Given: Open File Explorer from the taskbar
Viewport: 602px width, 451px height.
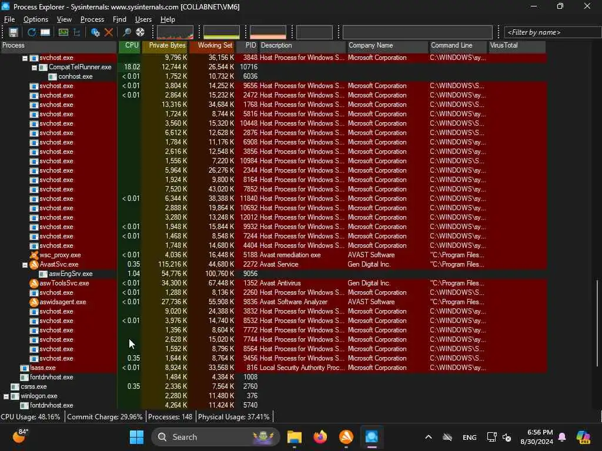Looking at the screenshot, I should [x=295, y=437].
